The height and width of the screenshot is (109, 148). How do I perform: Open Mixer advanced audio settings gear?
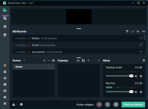144,60
